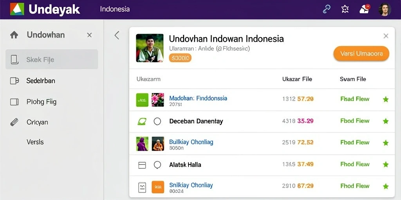Open the user avatar in top bar
This screenshot has height=200, width=401.
pos(385,9)
